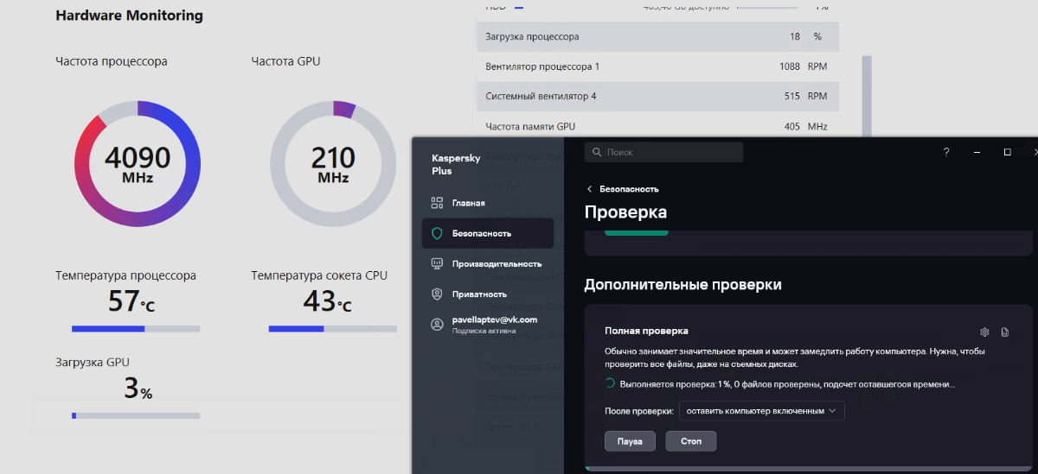Click the 57°C processor temperature value
Image resolution: width=1038 pixels, height=474 pixels.
tap(131, 301)
